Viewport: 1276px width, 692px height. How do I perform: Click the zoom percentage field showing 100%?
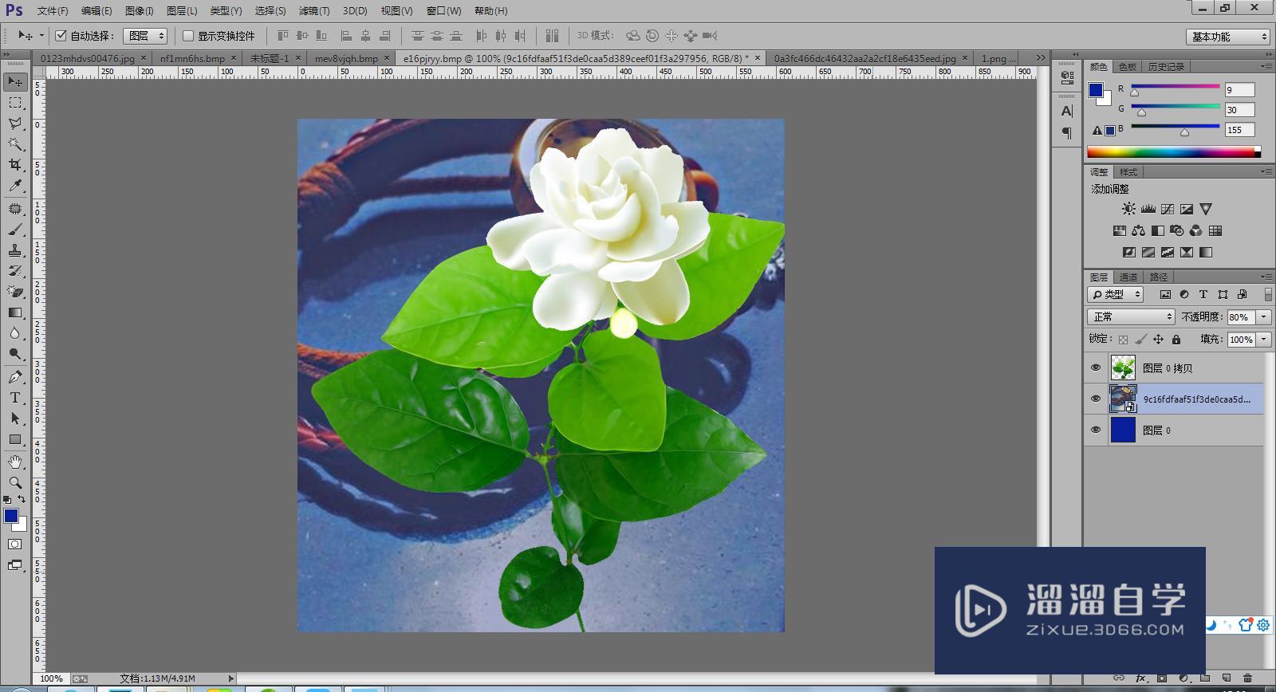point(52,678)
